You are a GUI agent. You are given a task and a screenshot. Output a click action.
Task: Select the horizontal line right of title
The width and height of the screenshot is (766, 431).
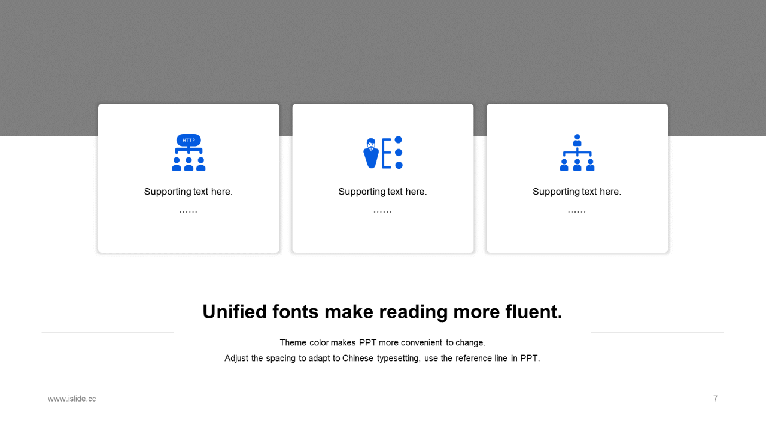click(x=658, y=332)
